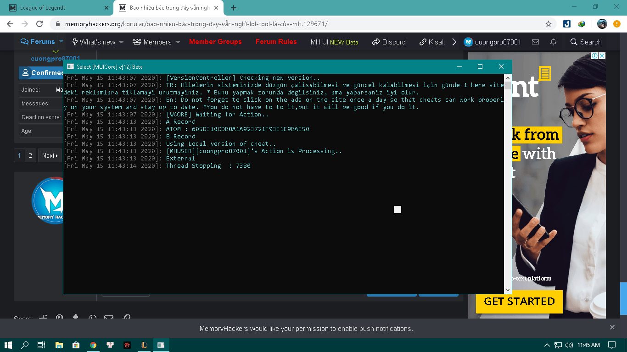Click the console scrollbar down arrow
The image size is (627, 352).
[x=508, y=290]
